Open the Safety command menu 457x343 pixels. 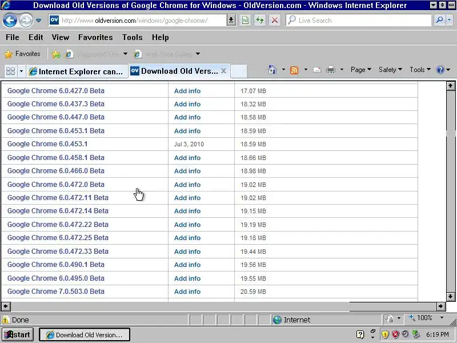click(x=390, y=70)
